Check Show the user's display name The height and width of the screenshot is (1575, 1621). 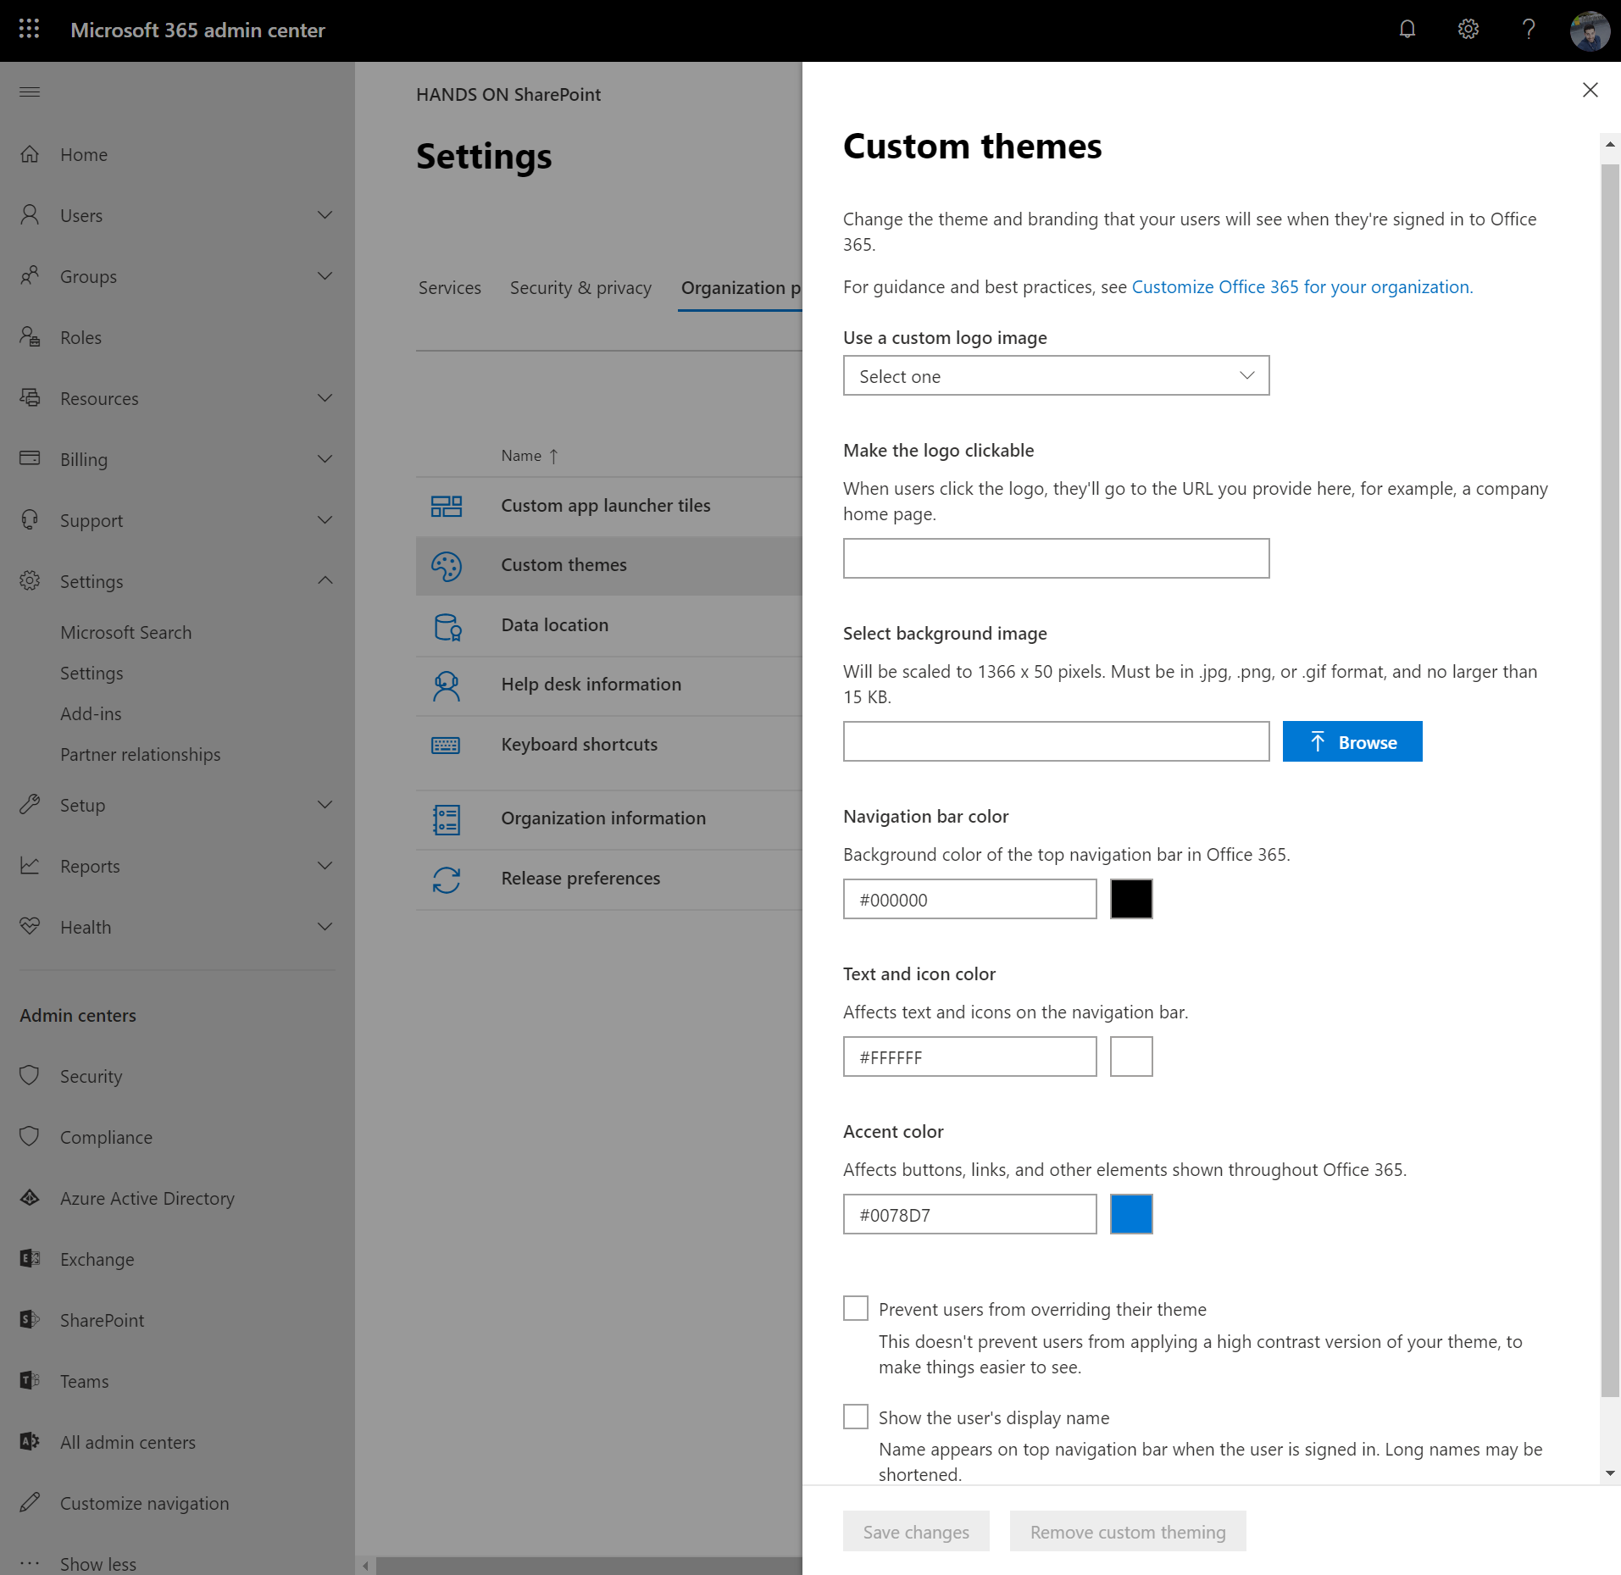pyautogui.click(x=855, y=1417)
